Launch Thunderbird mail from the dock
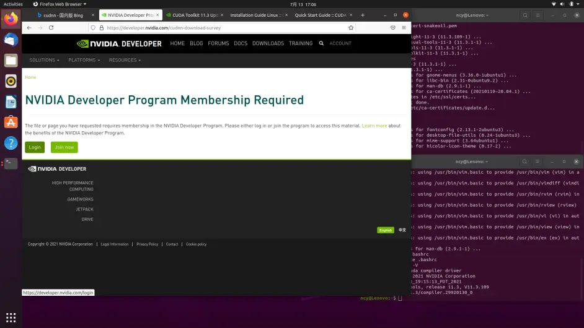 coord(11,40)
